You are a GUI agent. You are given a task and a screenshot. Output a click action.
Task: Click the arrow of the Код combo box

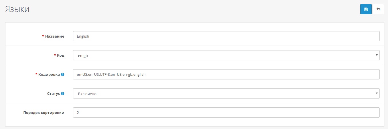pos(377,55)
